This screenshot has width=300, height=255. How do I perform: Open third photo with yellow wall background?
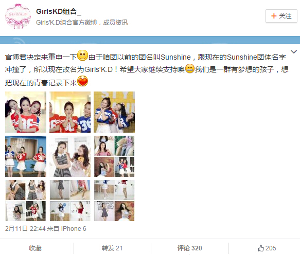pyautogui.click(x=114, y=112)
